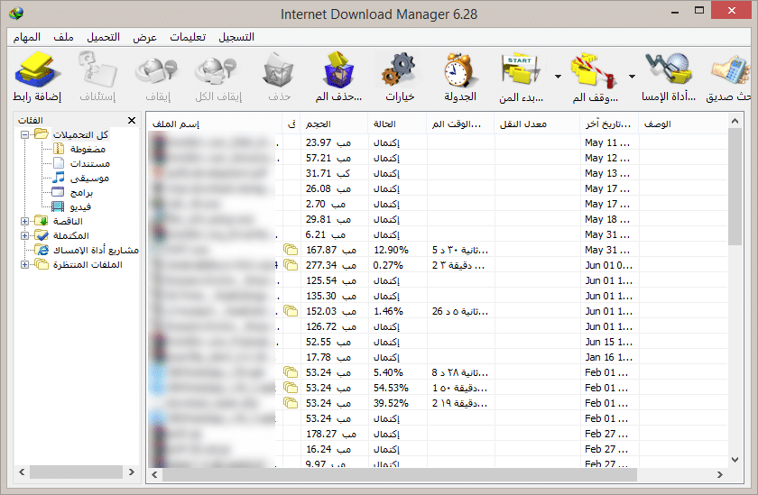
Task: Click categories panel scroll left arrow
Action: 22,472
